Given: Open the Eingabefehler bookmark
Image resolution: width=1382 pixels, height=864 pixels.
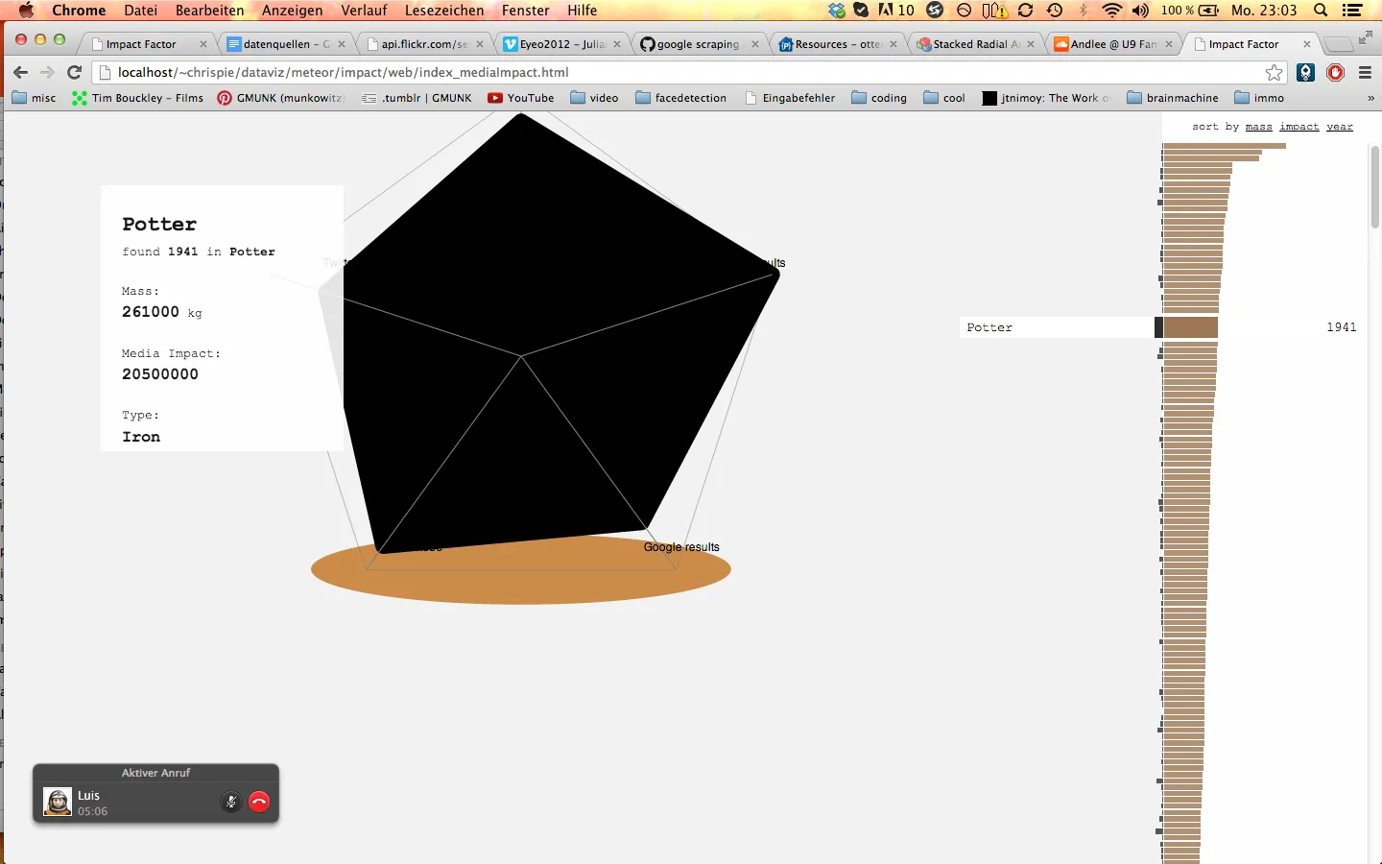Looking at the screenshot, I should point(790,98).
